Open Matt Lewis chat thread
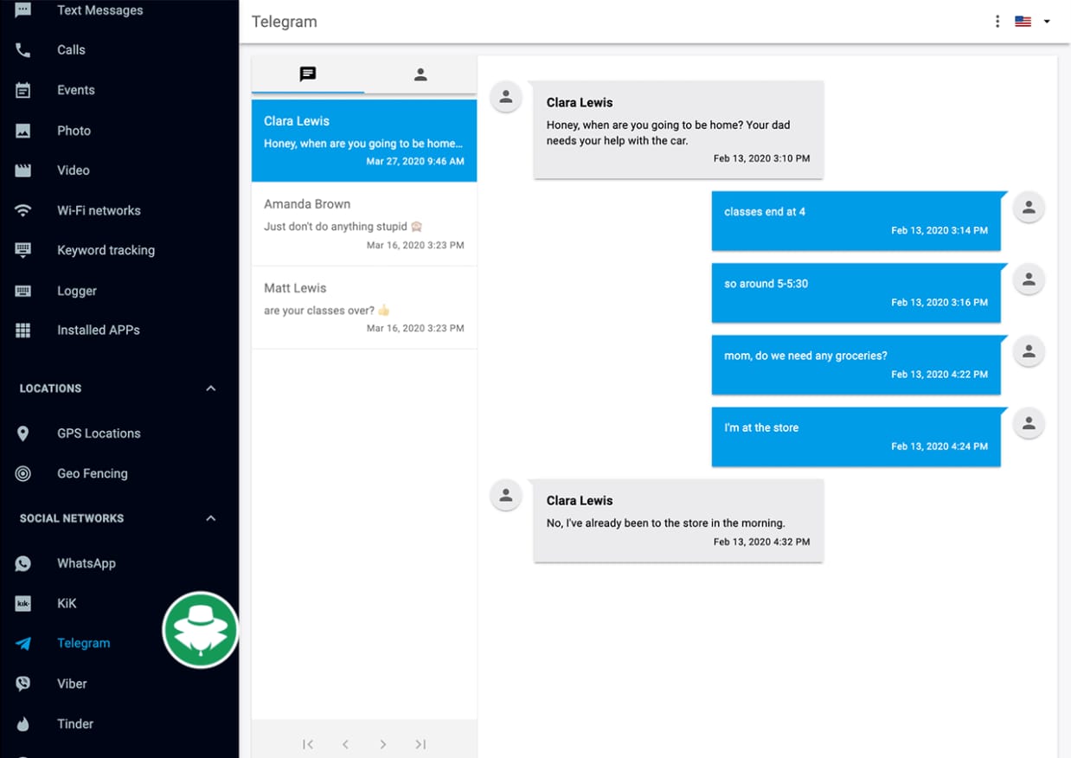The image size is (1071, 758). point(363,307)
